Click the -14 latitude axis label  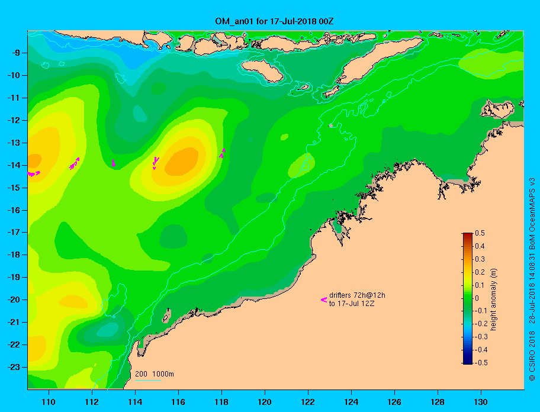tap(14, 165)
